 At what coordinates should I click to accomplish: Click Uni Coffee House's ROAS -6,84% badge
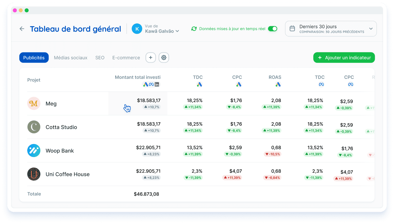coord(272,178)
